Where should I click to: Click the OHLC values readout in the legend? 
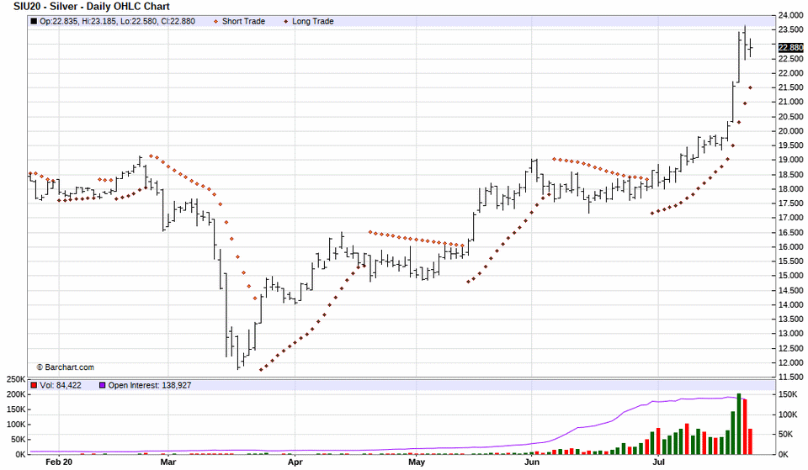[118, 21]
